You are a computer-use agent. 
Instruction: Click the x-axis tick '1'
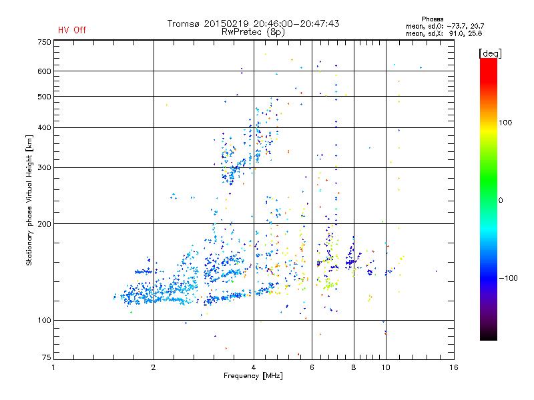[x=53, y=367]
